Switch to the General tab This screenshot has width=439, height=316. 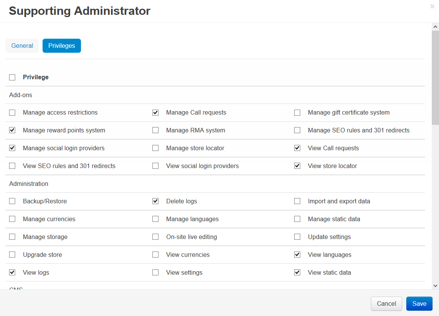pos(22,46)
